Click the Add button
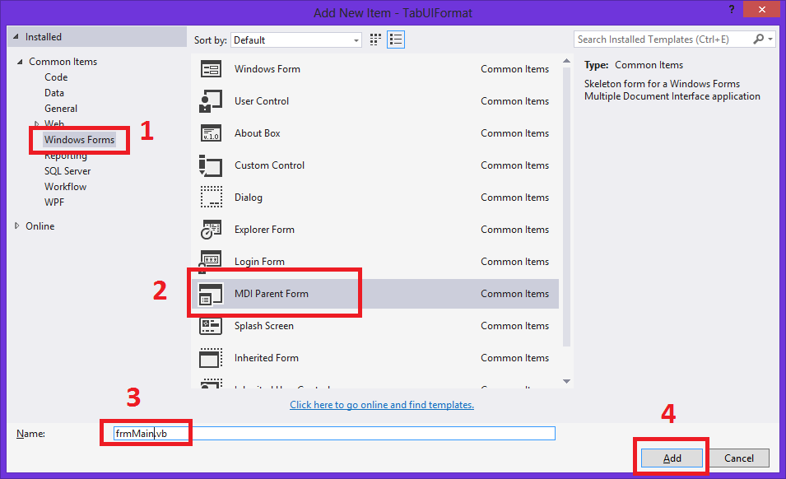Screen dimensions: 786x479 (672, 458)
